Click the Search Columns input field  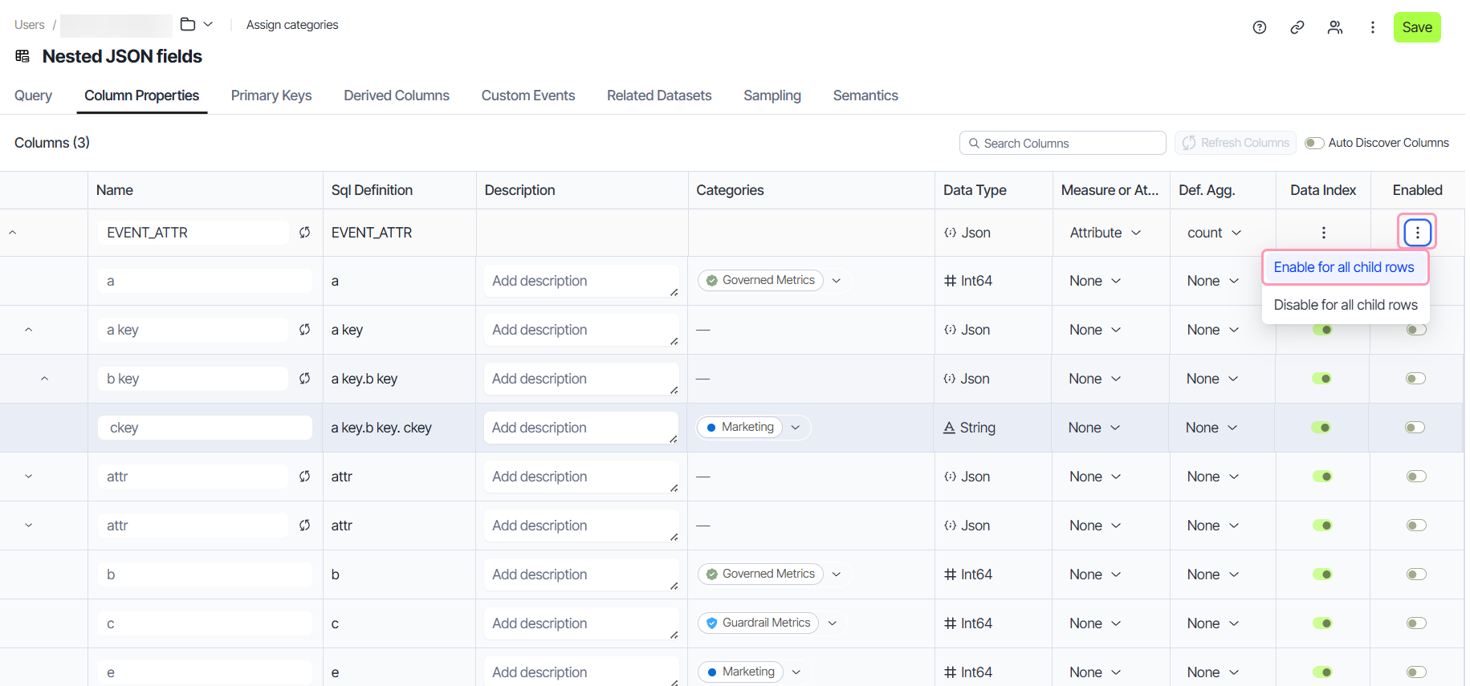pyautogui.click(x=1062, y=143)
